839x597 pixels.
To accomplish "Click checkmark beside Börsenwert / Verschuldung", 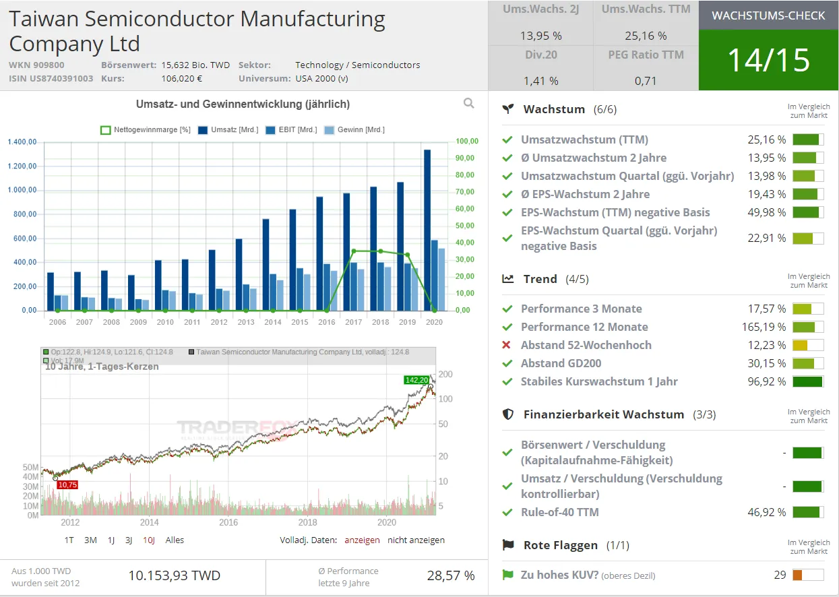I will [x=508, y=452].
